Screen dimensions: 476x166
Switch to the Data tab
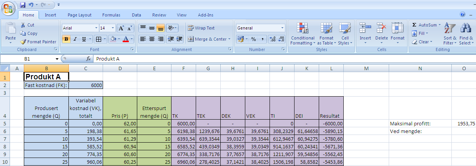tap(136, 15)
